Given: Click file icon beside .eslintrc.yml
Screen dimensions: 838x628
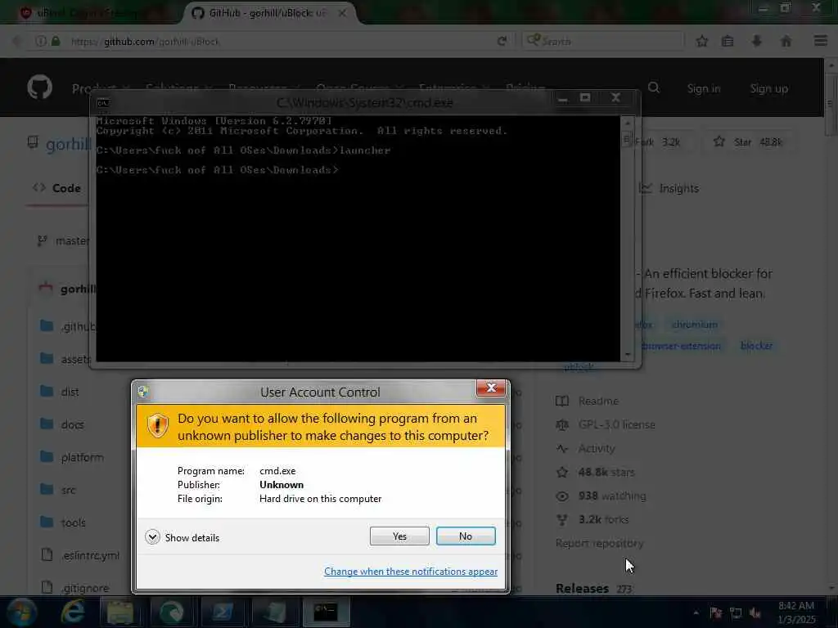Looking at the screenshot, I should 47,555.
